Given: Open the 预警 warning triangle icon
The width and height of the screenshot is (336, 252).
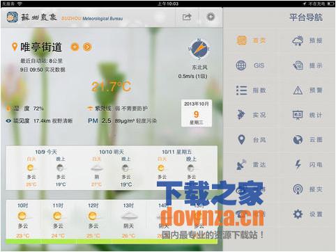Looking at the screenshot, I should click(x=298, y=90).
